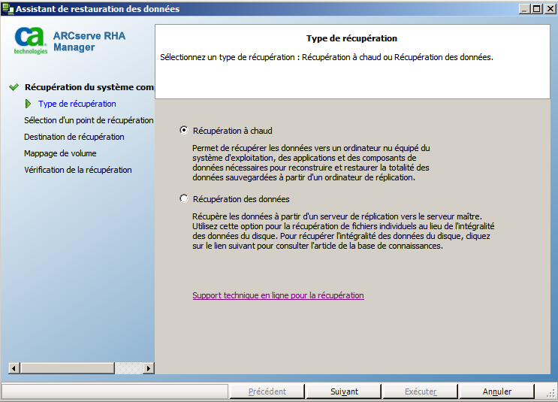Viewport: 558px width, 402px height.
Task: Go to Destination de récupération step
Action: [74, 137]
